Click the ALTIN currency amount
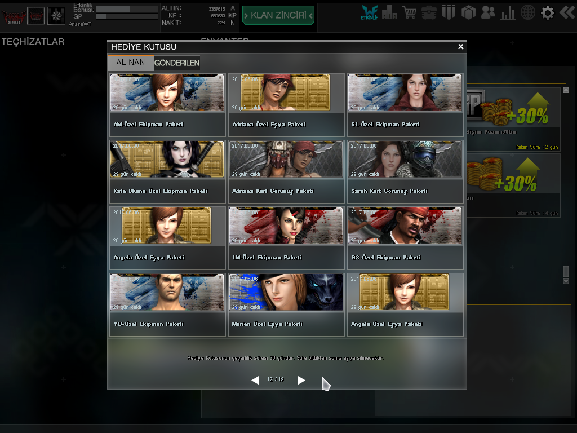577x433 pixels. point(217,9)
